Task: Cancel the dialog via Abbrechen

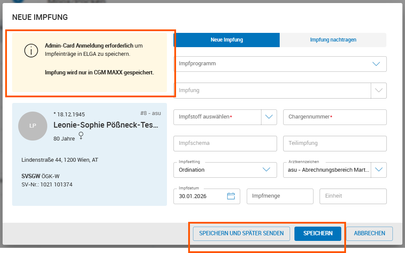Action: point(369,234)
